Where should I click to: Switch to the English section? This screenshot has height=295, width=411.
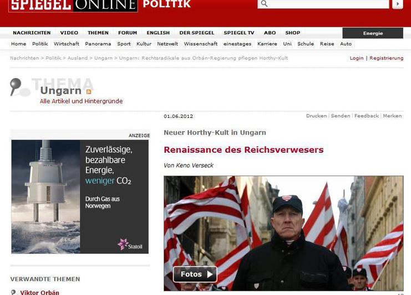pyautogui.click(x=158, y=33)
